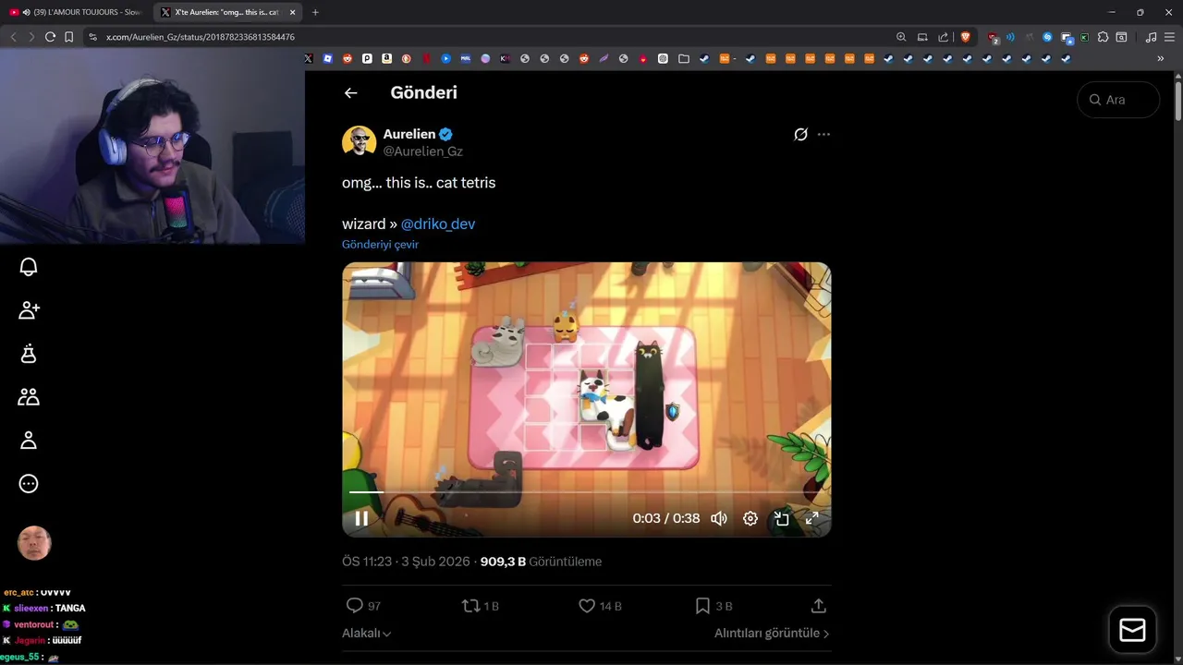
Task: Bookmark the post via icon showing 3 B
Action: coord(702,606)
